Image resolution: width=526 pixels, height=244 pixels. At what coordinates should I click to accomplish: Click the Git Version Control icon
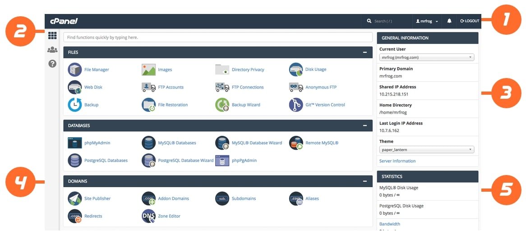click(x=296, y=105)
